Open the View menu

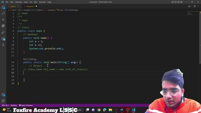(x=26, y=2)
